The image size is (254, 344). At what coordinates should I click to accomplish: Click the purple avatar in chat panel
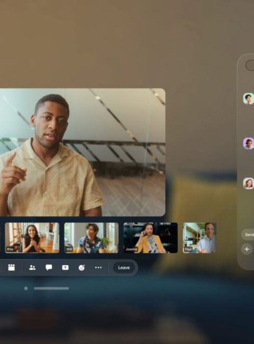(x=248, y=143)
